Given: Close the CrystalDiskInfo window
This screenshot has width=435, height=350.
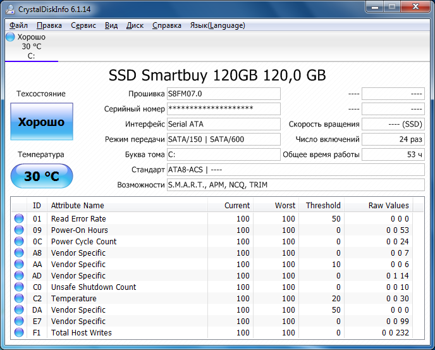Looking at the screenshot, I should [x=415, y=7].
